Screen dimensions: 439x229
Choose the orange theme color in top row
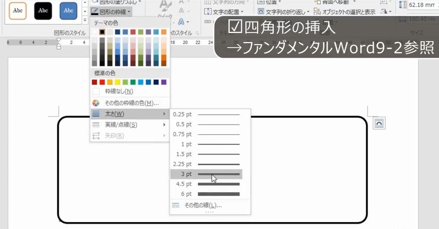[x=164, y=32]
